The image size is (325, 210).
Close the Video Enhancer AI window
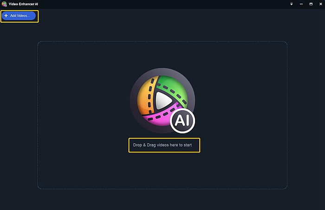(x=321, y=4)
